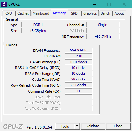Switch to the CPU tab
The height and width of the screenshot is (131, 132).
(9, 13)
